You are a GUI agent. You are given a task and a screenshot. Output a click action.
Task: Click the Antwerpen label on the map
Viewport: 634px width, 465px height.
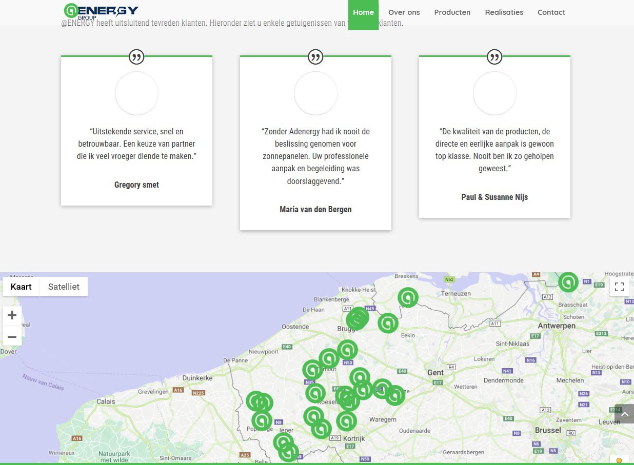click(x=557, y=326)
